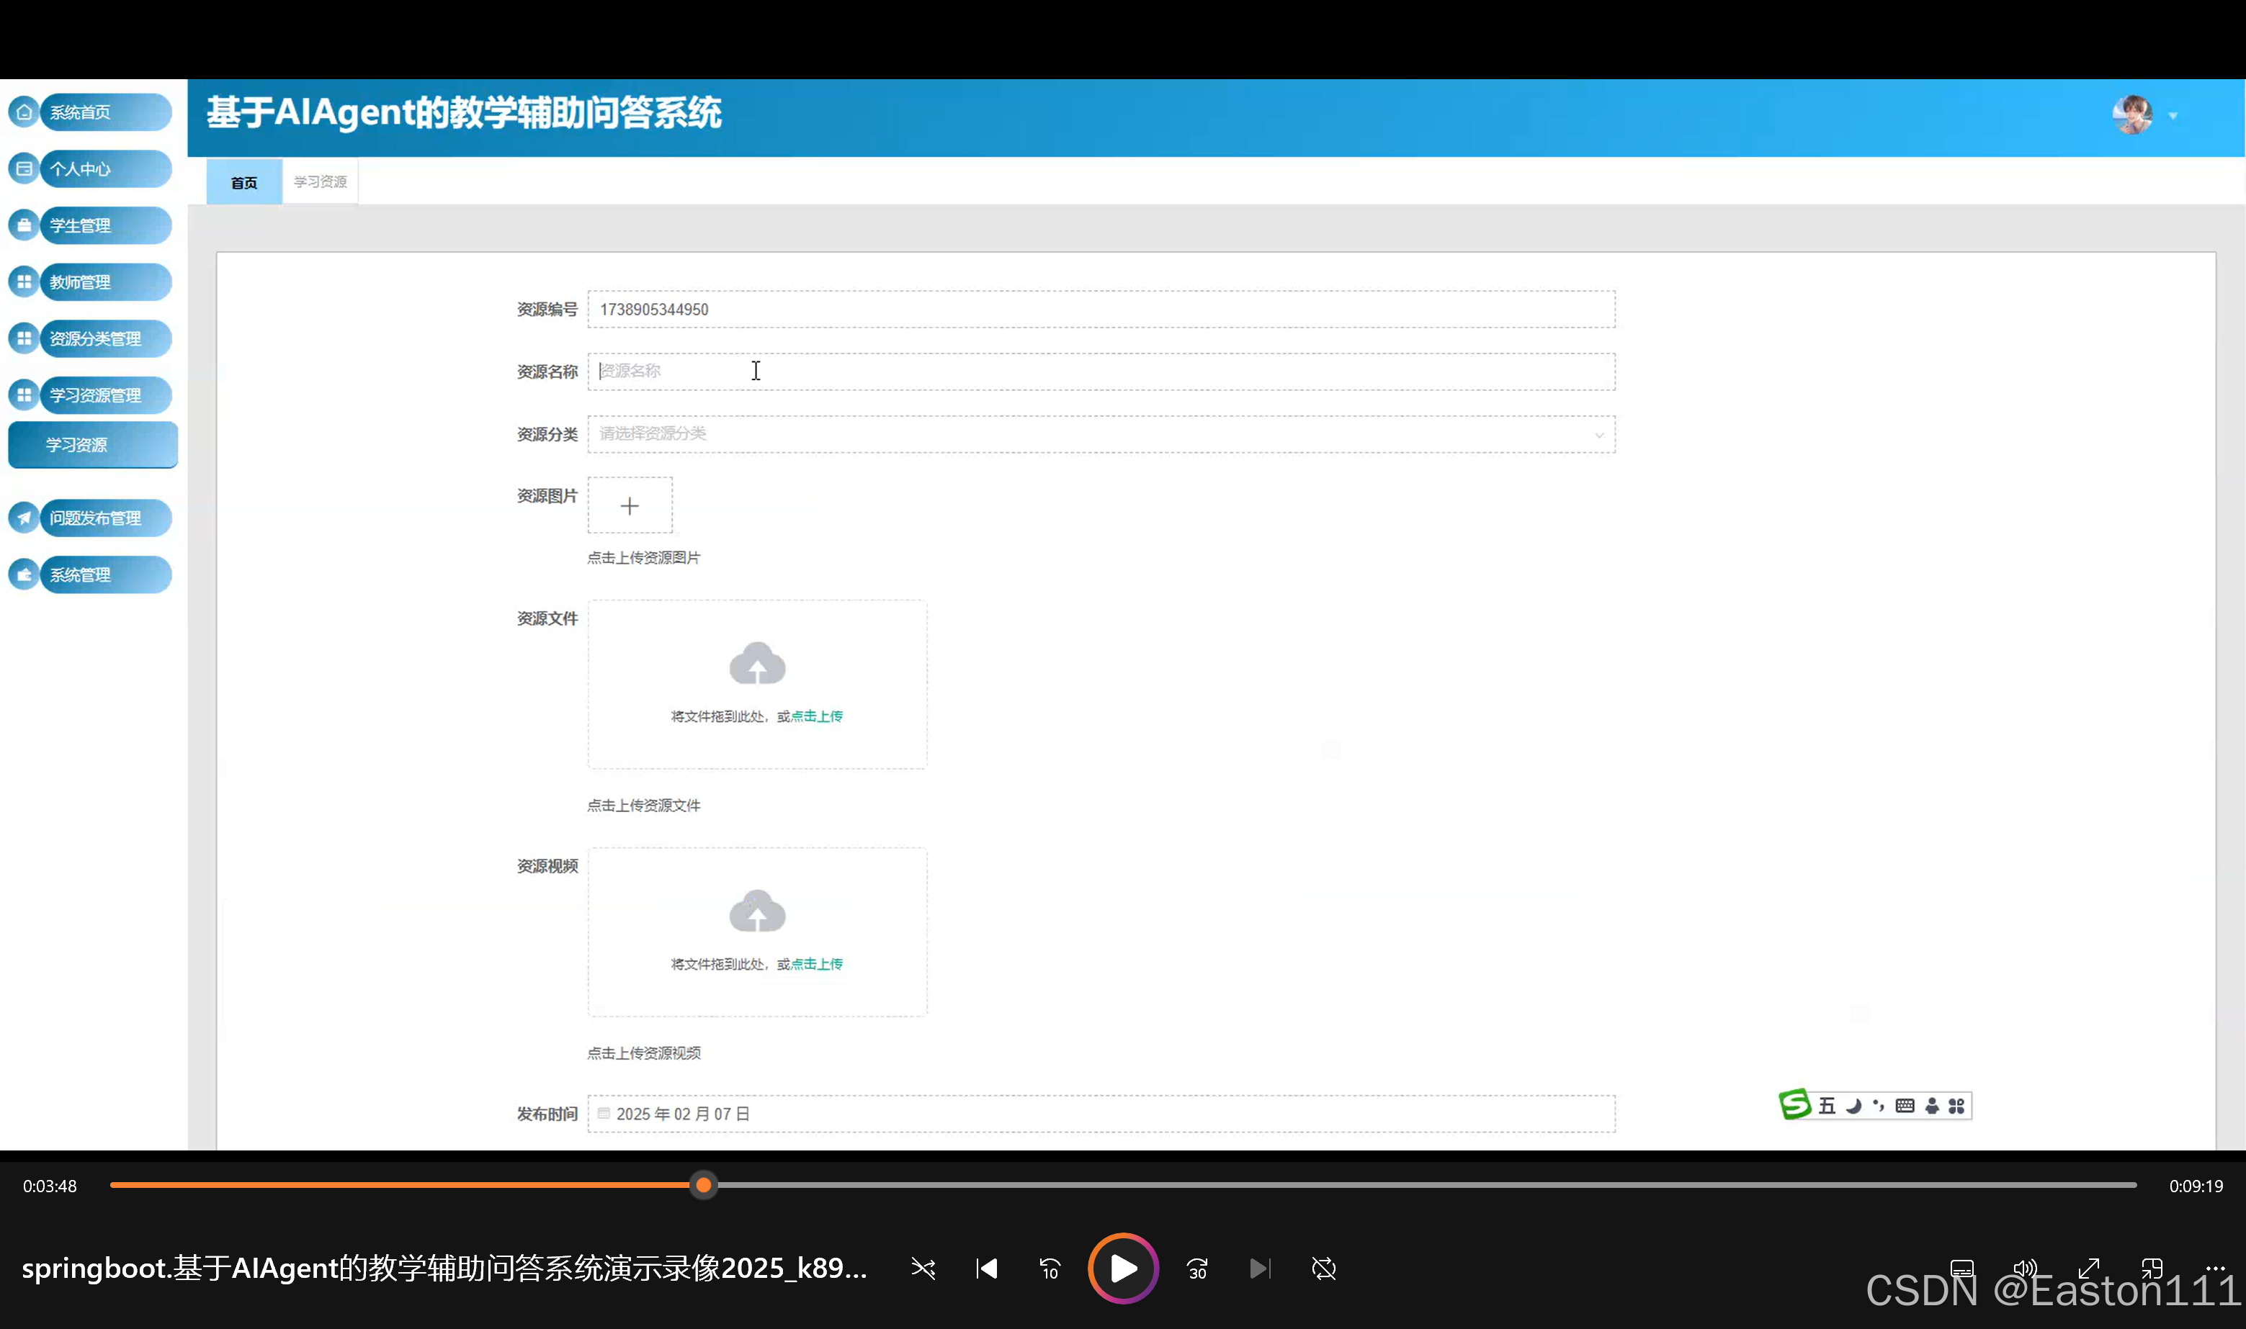This screenshot has height=1329, width=2246.
Task: Open the 资源分类 dropdown
Action: 1100,434
